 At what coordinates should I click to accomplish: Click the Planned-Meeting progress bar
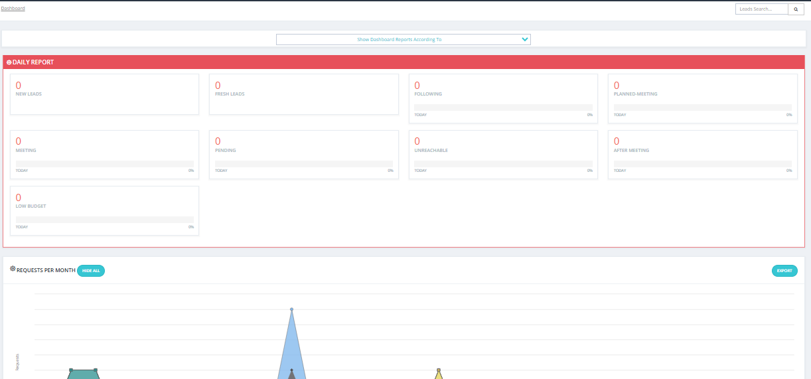pos(703,107)
